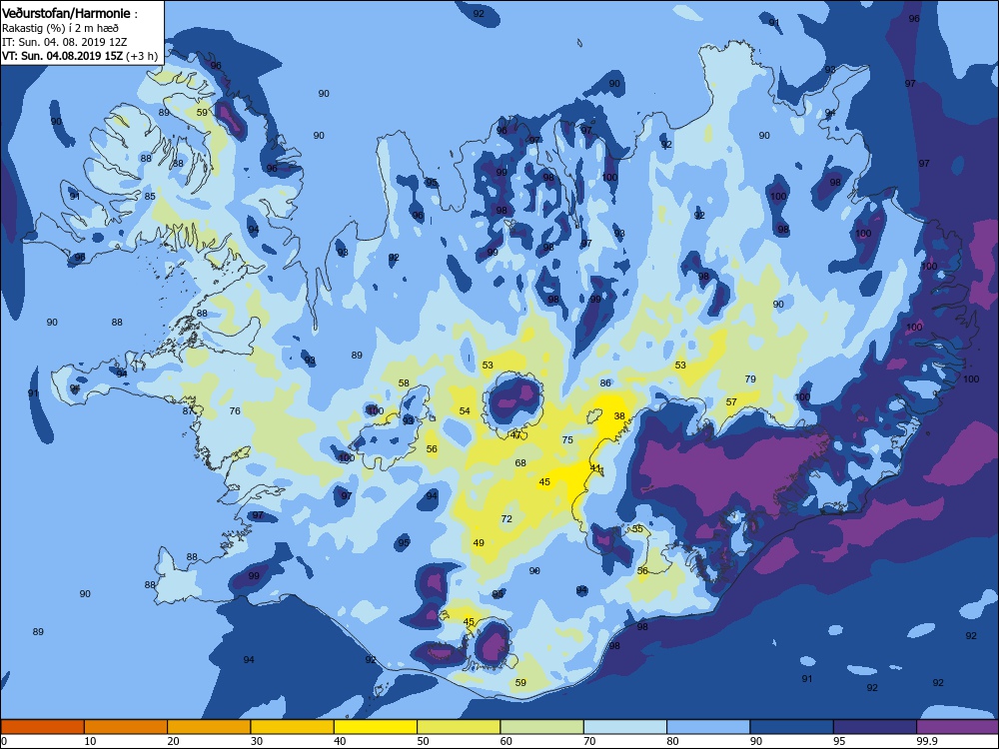Image resolution: width=999 pixels, height=749 pixels.
Task: Click the legend tick label 40
Action: pyautogui.click(x=340, y=741)
